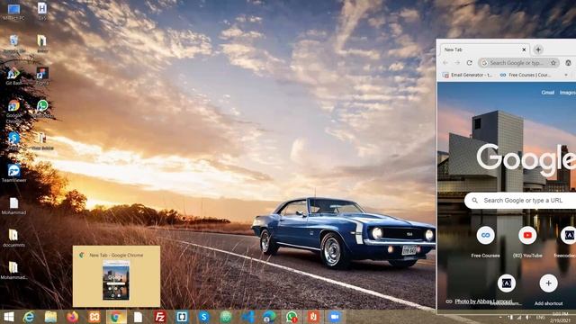
Task: Open the Recycle Bin desktop icon
Action: (13, 44)
